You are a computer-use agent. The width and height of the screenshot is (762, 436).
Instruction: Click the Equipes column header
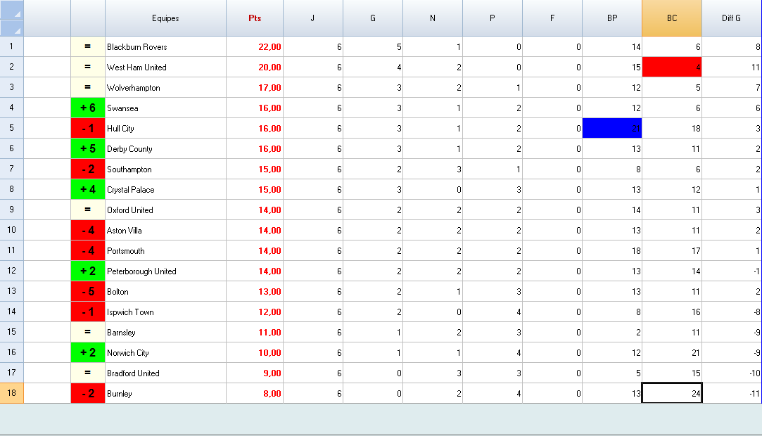[x=165, y=18]
